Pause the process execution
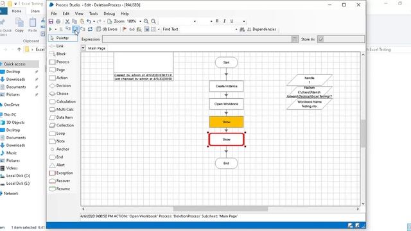411x231 pixels. [61, 30]
